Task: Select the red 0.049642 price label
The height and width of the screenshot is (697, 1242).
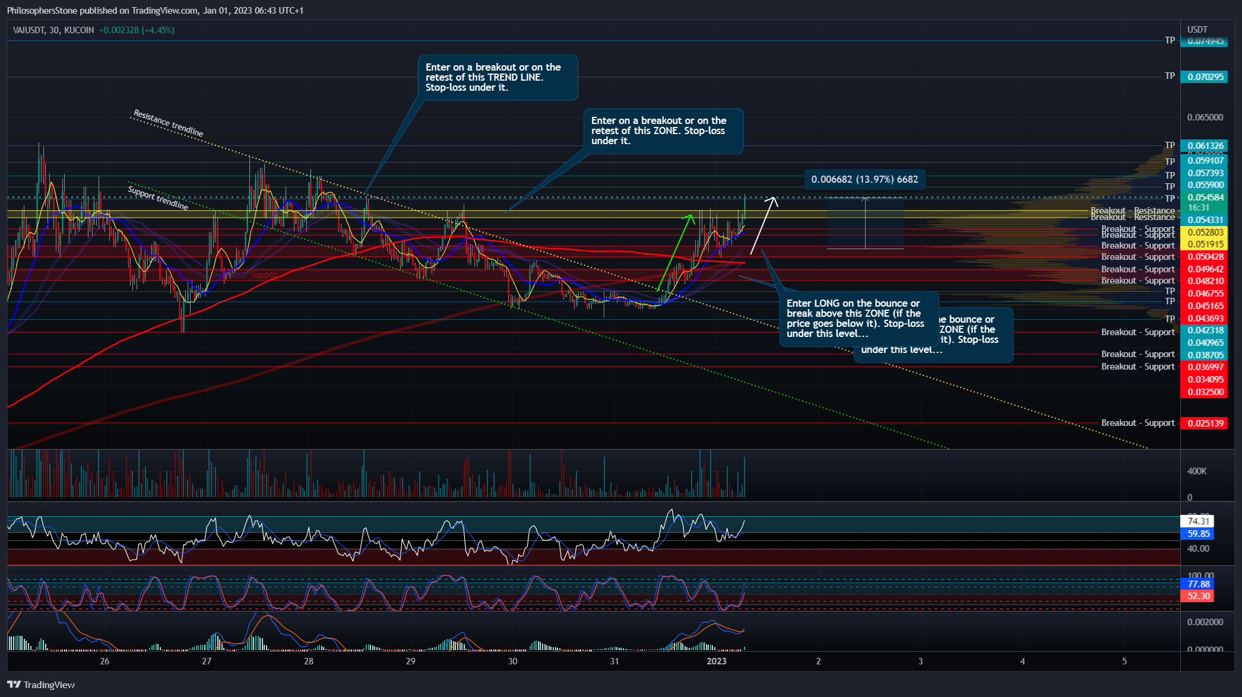Action: point(1204,269)
